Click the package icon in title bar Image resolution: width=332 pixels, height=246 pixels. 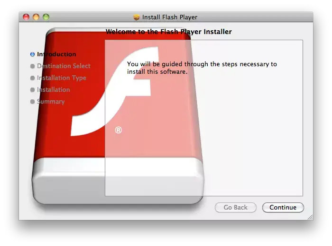tap(137, 17)
